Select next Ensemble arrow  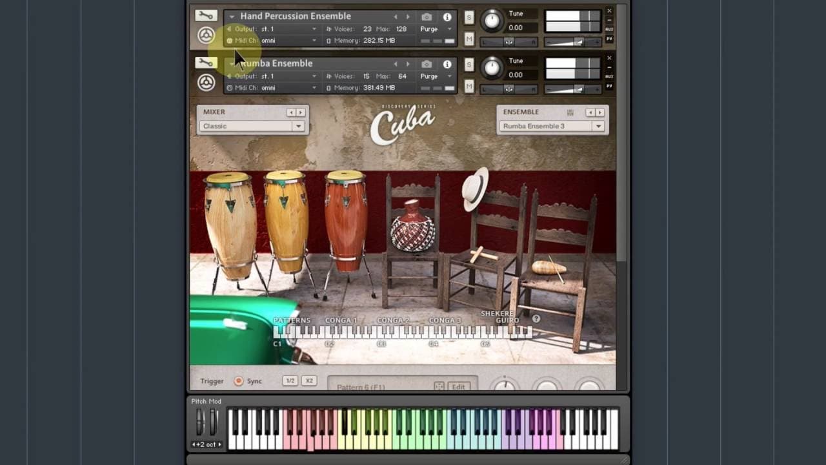click(599, 112)
